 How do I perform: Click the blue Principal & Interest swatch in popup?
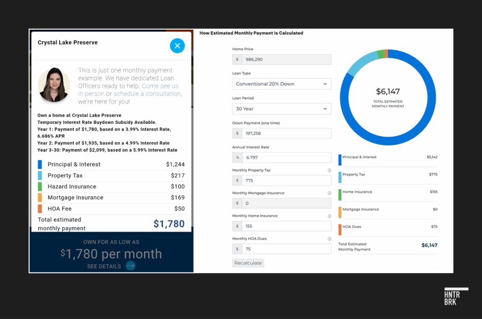click(x=40, y=164)
